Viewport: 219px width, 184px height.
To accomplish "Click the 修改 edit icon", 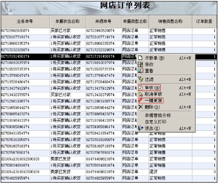I will (x=140, y=64).
